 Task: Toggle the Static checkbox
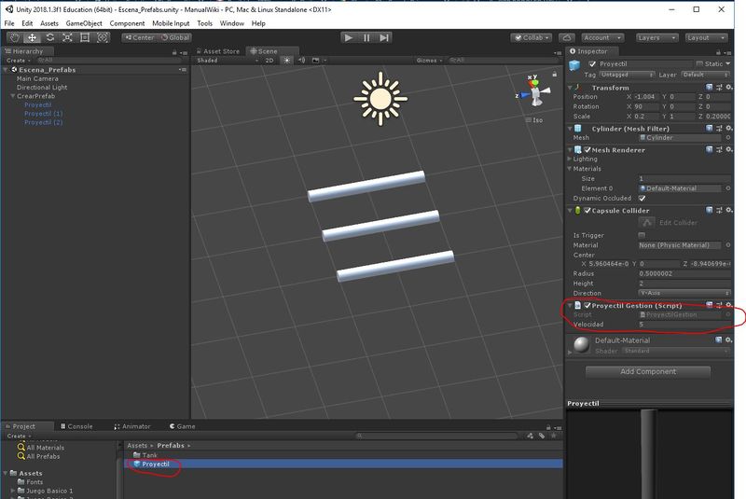698,63
